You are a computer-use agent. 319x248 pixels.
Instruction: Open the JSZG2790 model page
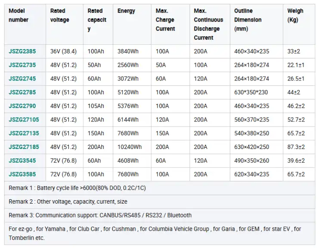point(22,106)
